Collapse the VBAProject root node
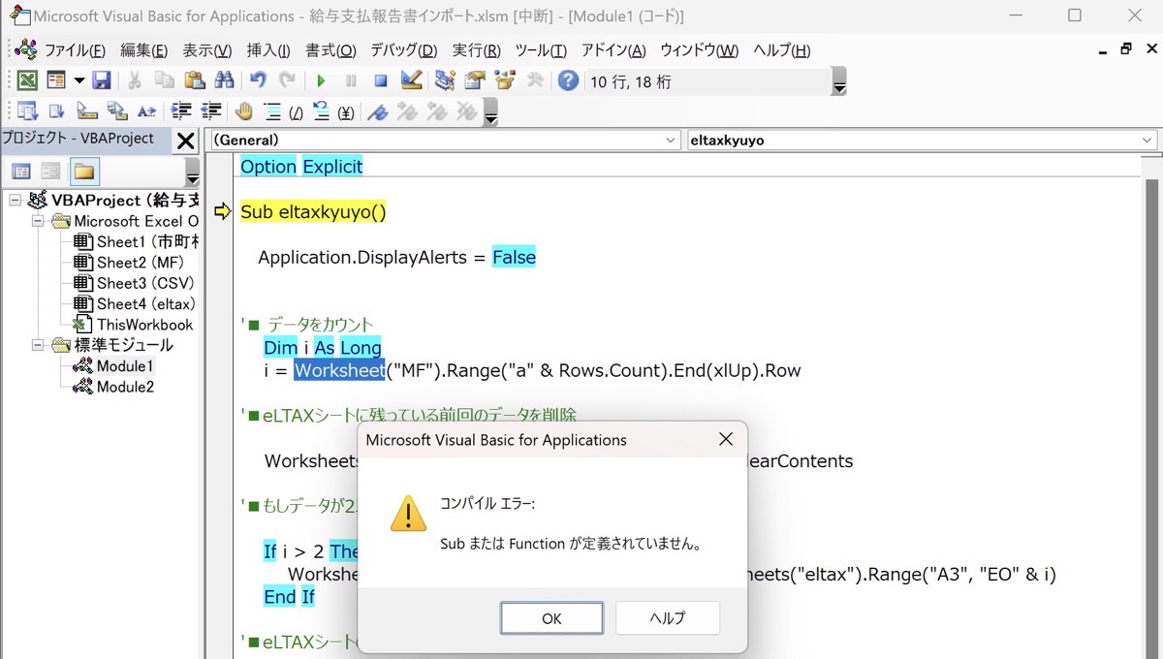 click(x=15, y=201)
